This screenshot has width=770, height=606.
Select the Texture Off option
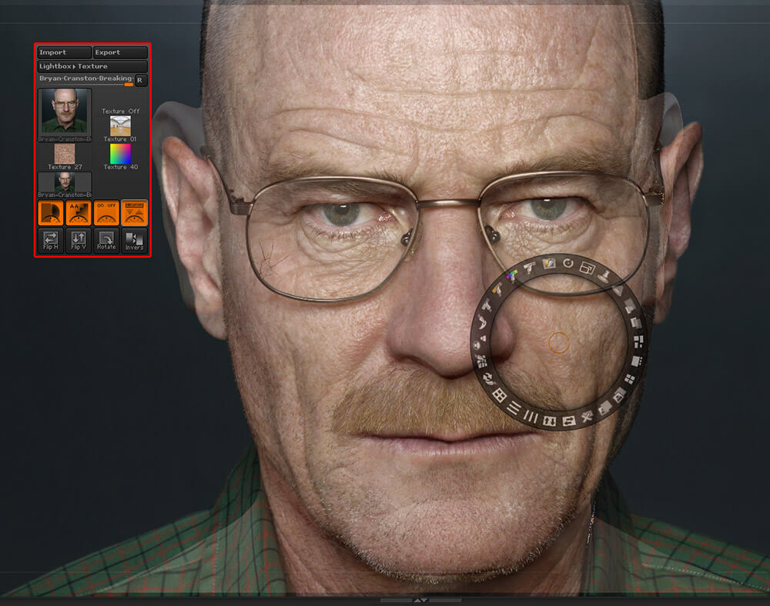(120, 112)
